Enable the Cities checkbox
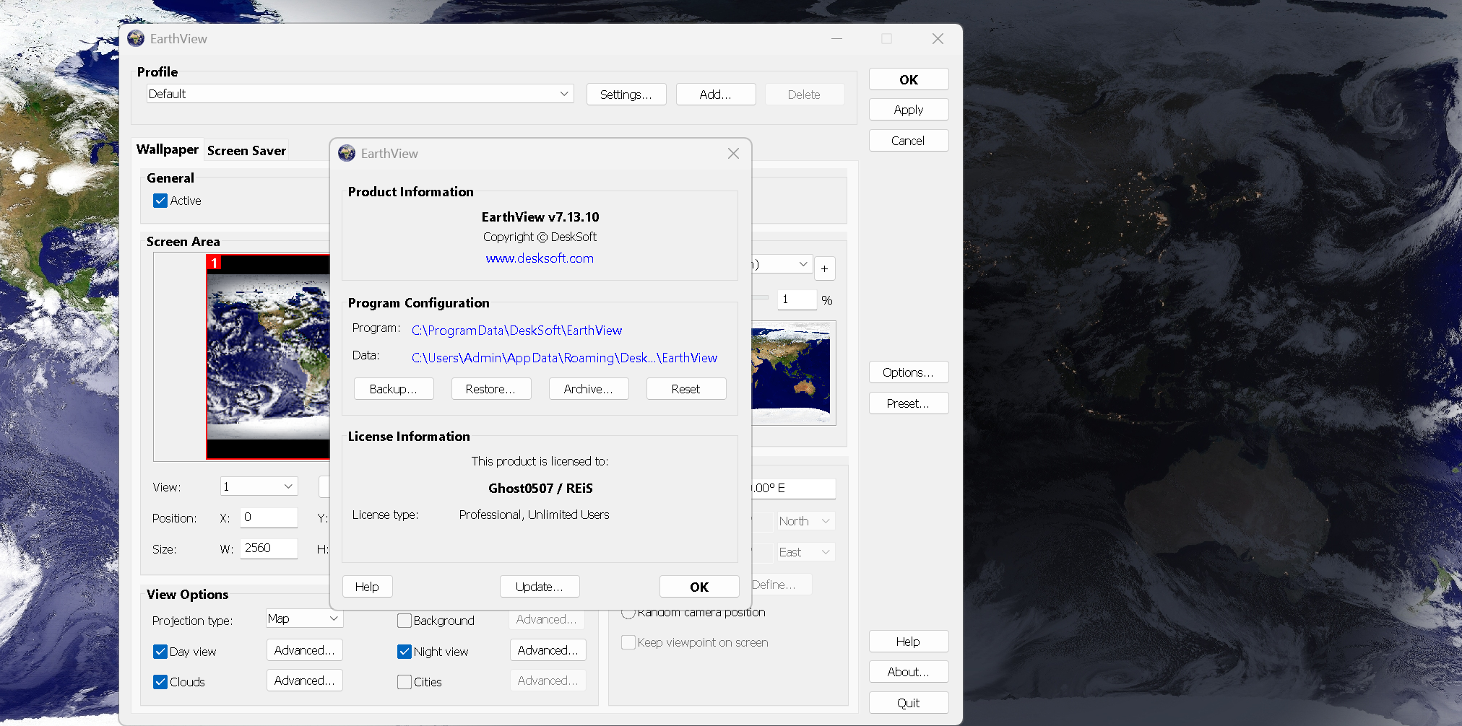 point(405,682)
